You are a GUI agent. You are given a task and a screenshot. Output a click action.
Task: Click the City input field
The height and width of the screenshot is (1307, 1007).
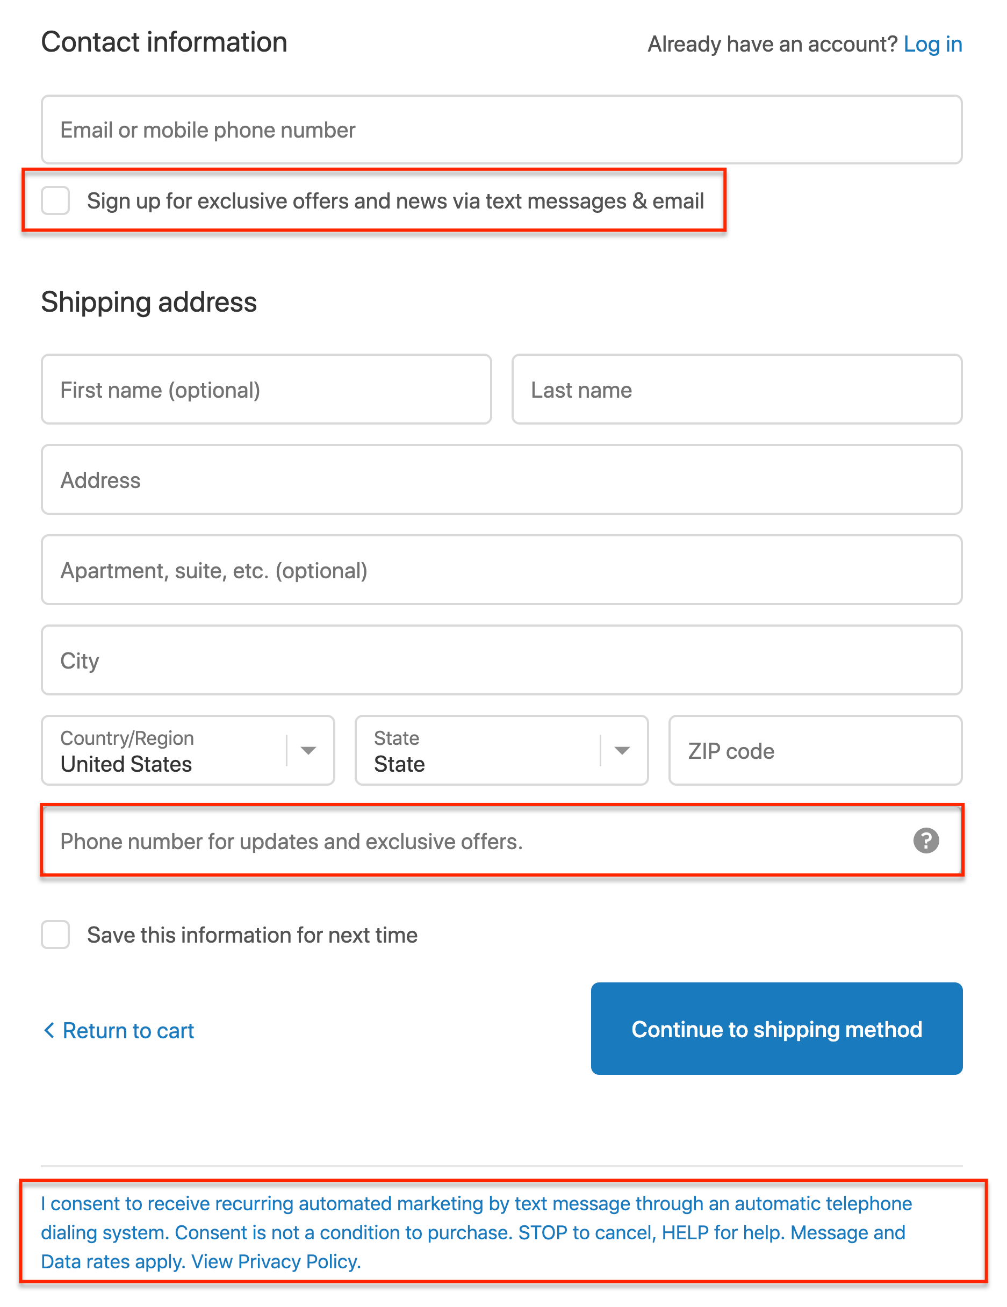tap(501, 660)
